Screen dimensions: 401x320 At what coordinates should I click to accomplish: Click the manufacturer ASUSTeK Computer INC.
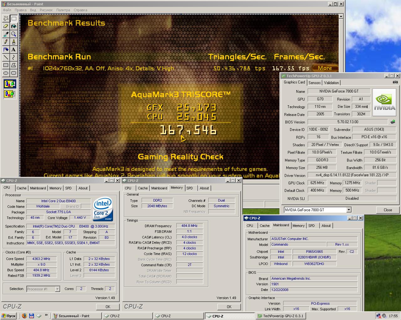click(x=314, y=239)
